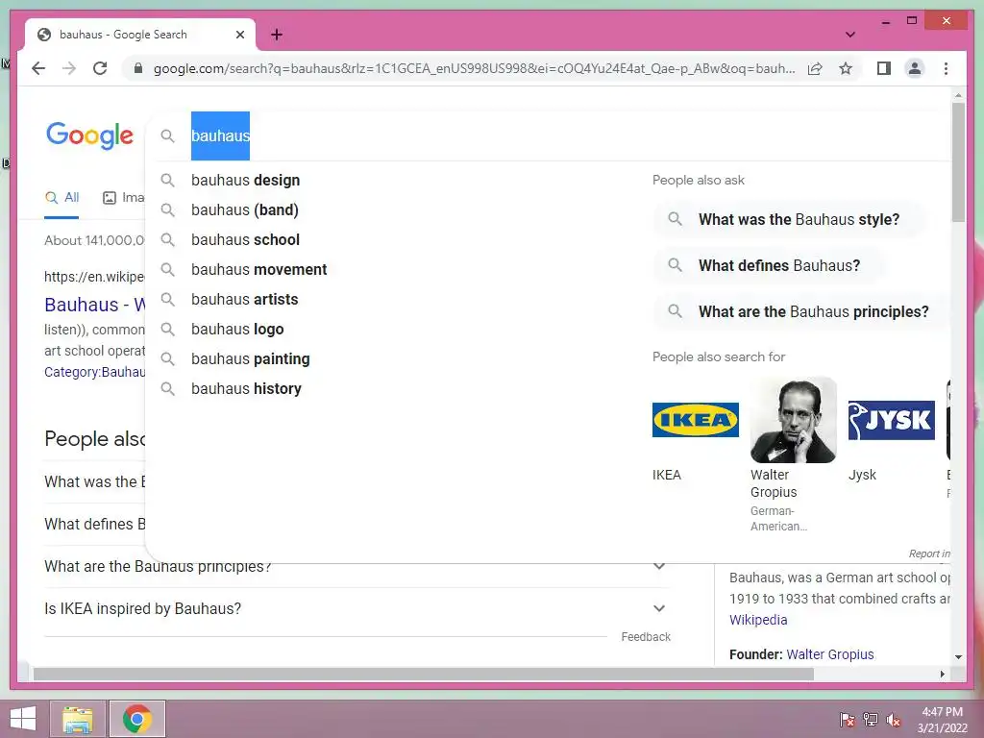The height and width of the screenshot is (738, 984).
Task: Click the Google logo
Action: coord(89,135)
